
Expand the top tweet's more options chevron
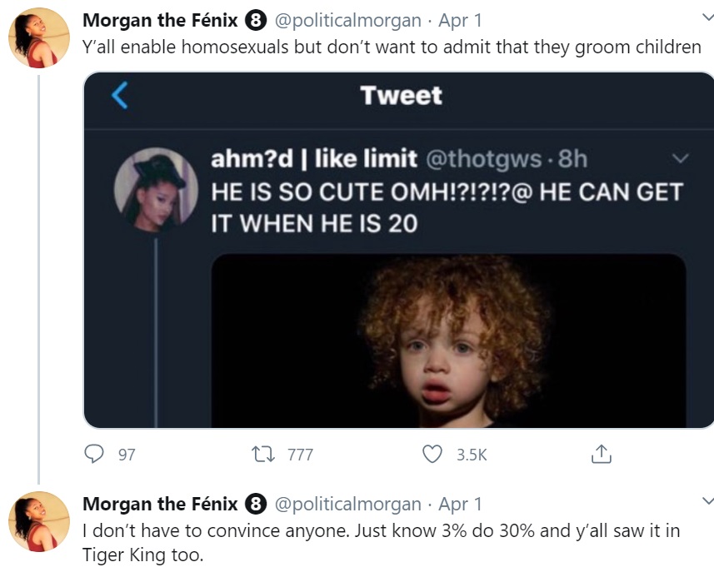(x=707, y=17)
